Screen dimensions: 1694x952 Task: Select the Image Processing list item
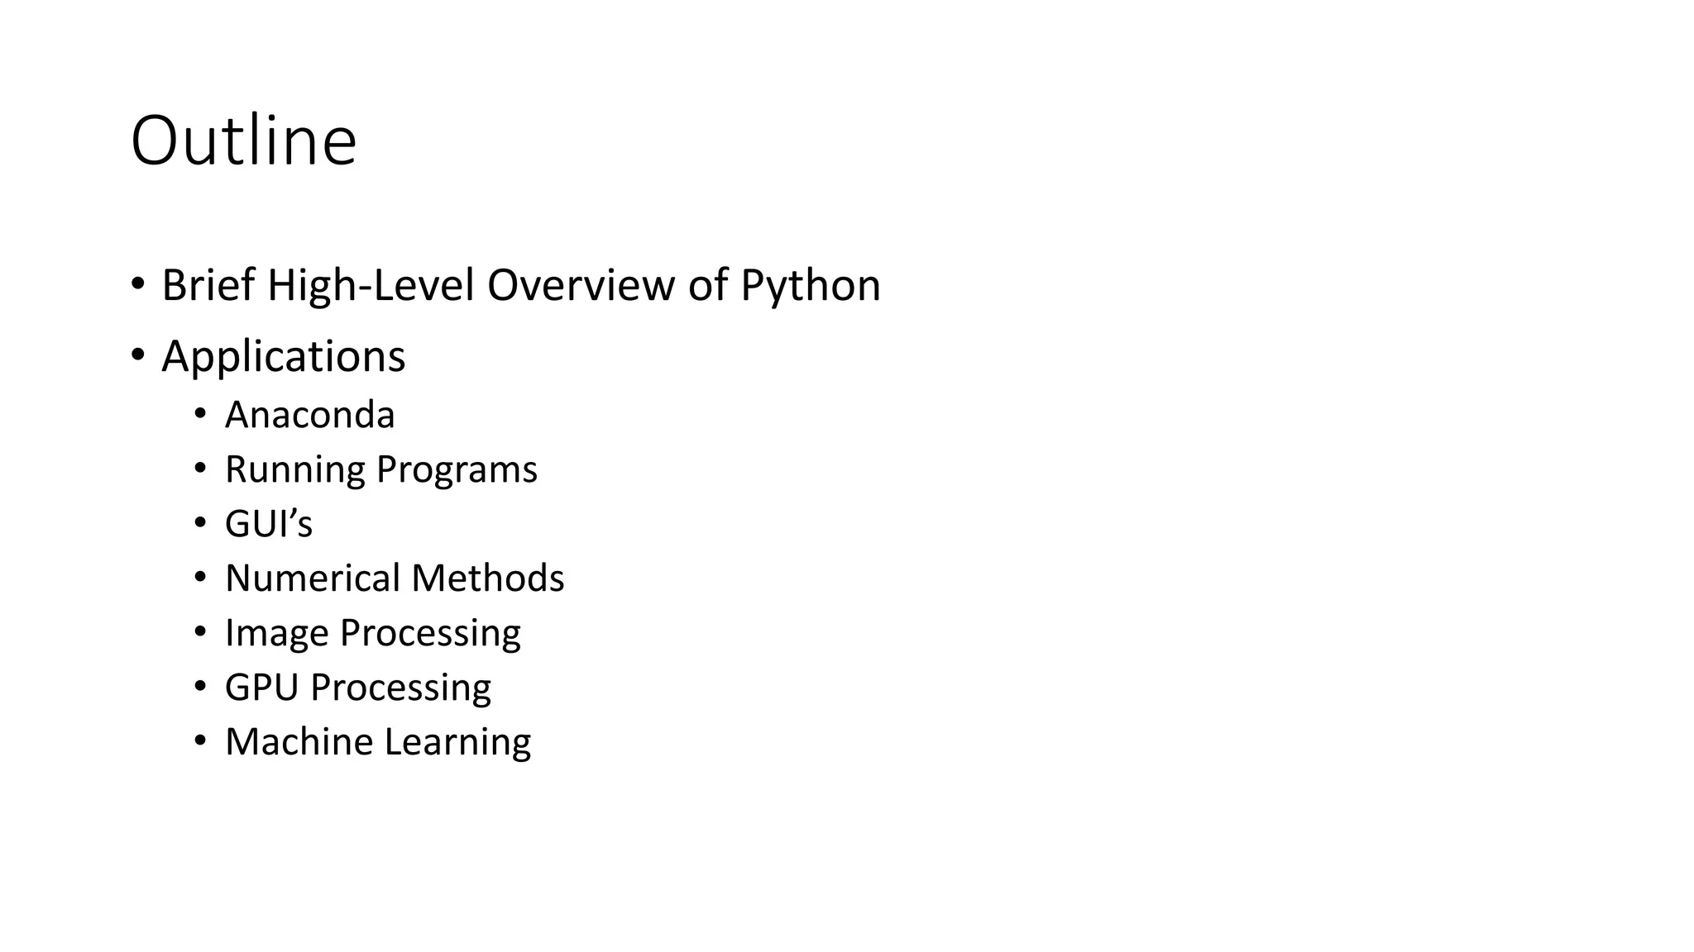pos(372,633)
